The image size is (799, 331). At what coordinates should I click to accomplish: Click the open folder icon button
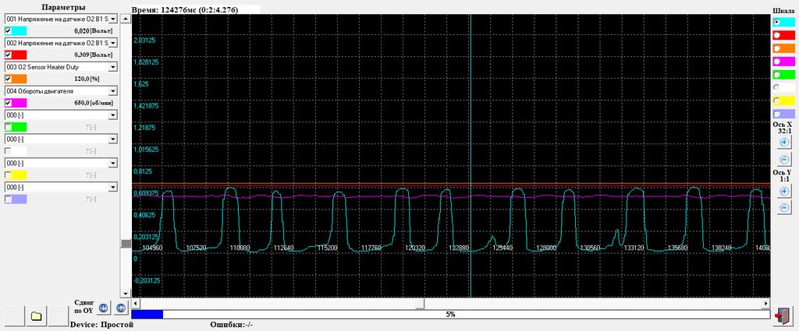(x=36, y=316)
